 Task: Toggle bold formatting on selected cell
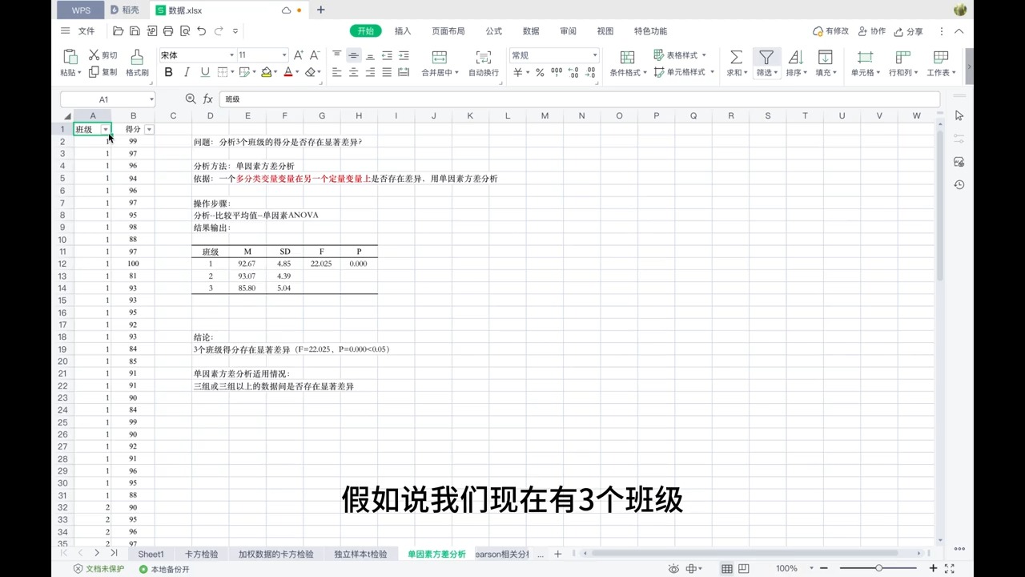coord(168,72)
